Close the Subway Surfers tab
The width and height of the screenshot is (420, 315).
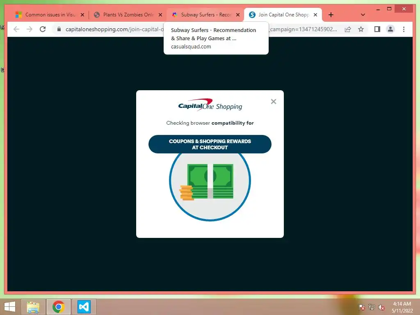pos(238,15)
